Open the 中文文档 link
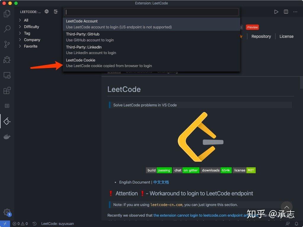 point(161,182)
